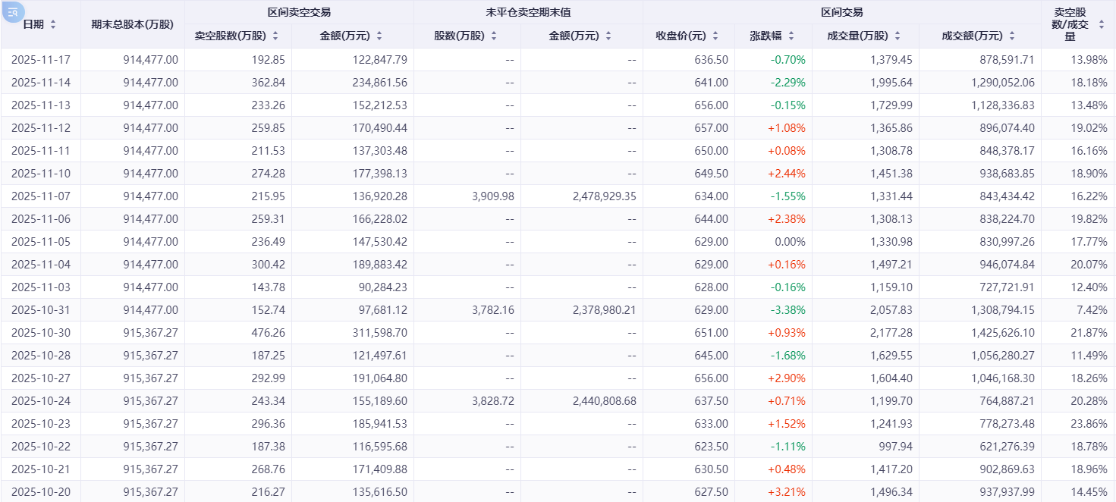Image resolution: width=1116 pixels, height=502 pixels.
Task: Click the 2025-10-31 date cell
Action: pyautogui.click(x=41, y=310)
